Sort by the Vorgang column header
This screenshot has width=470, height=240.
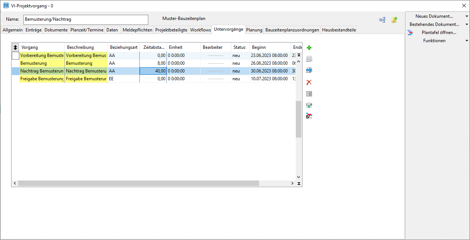42,47
